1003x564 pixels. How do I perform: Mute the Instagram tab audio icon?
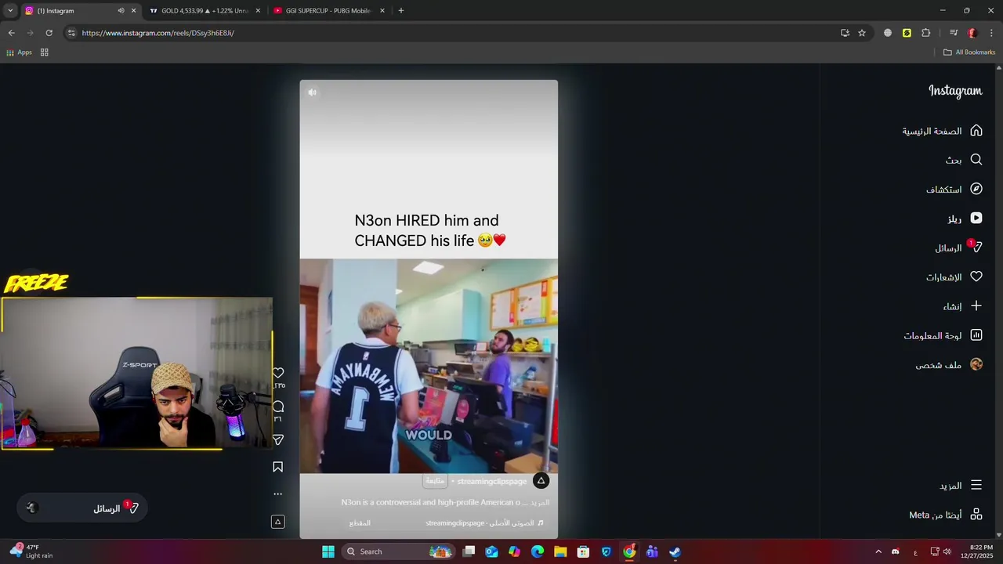pyautogui.click(x=121, y=11)
